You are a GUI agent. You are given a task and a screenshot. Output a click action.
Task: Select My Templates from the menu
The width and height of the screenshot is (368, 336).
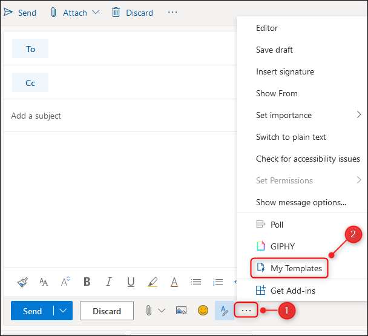pyautogui.click(x=295, y=268)
